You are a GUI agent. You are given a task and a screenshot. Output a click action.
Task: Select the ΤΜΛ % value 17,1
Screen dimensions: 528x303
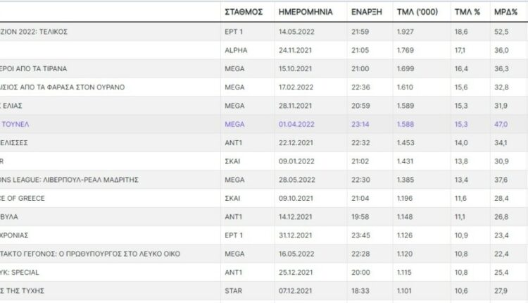(x=460, y=50)
